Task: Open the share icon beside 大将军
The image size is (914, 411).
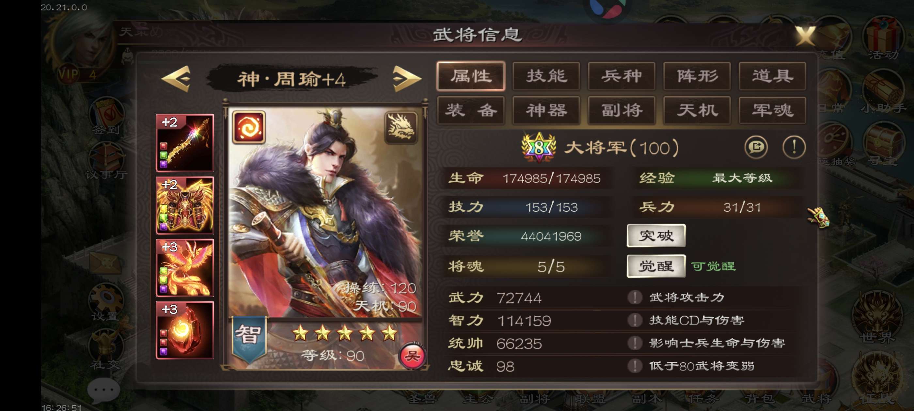Action: tap(756, 147)
